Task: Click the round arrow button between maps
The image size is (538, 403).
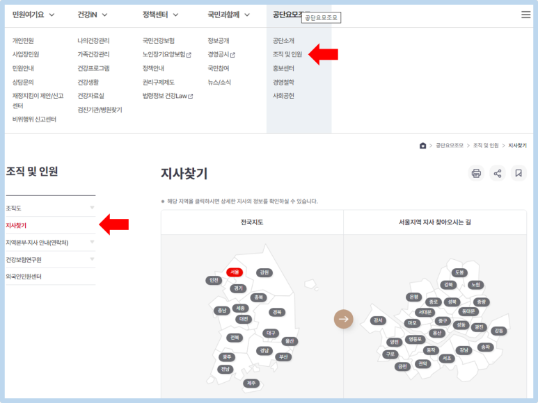Action: (343, 319)
